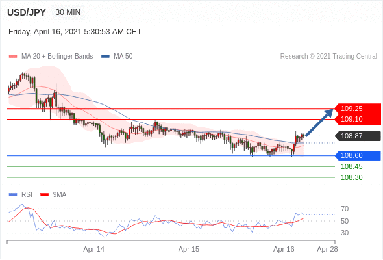Toggle the RSI legend label
The image size is (383, 260).
point(27,195)
